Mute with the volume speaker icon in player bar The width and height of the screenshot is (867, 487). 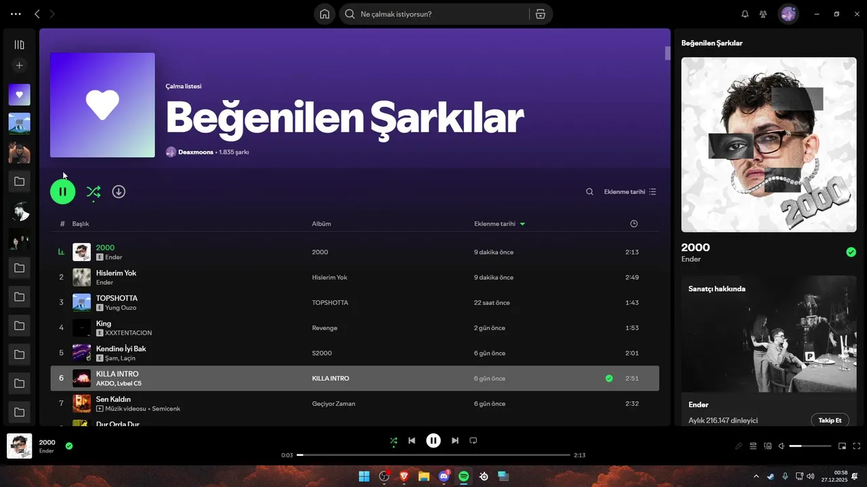click(x=782, y=446)
